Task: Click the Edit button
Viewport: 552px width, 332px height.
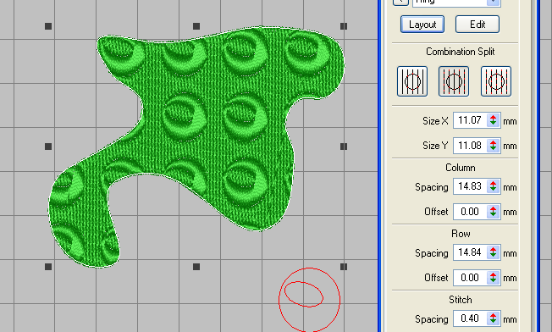Action: pos(477,25)
